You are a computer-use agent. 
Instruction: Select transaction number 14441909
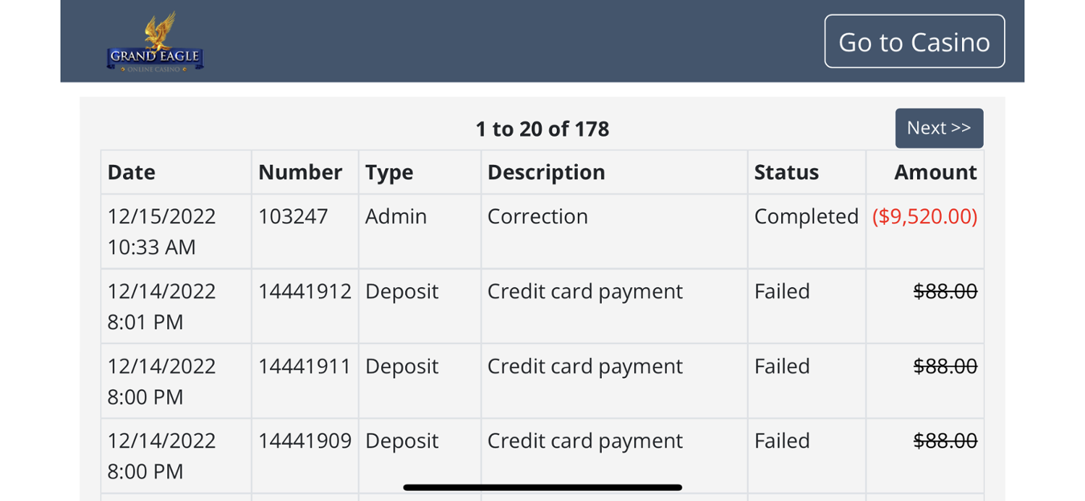pyautogui.click(x=305, y=440)
